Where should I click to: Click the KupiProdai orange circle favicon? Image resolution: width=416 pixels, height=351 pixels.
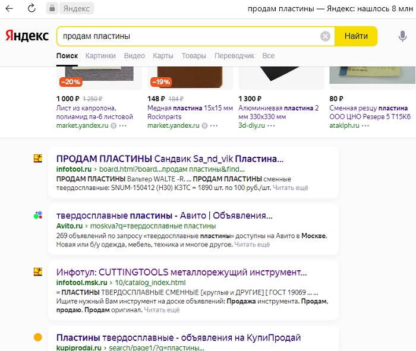tap(38, 337)
